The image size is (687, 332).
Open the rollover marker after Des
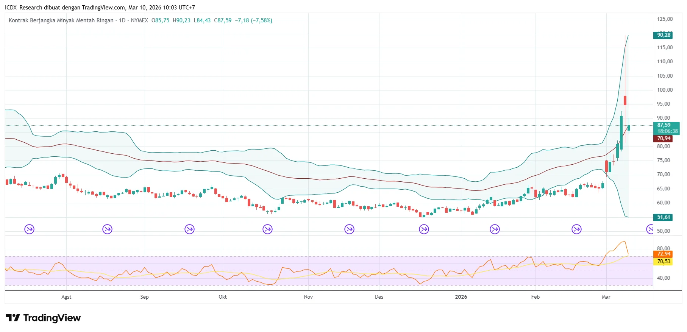[x=424, y=229]
